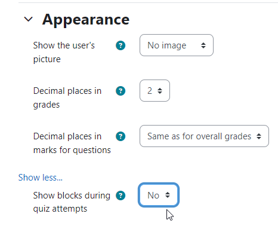This screenshot has width=278, height=226.
Task: Click the arrows icon in the focused No select
Action: (x=168, y=195)
